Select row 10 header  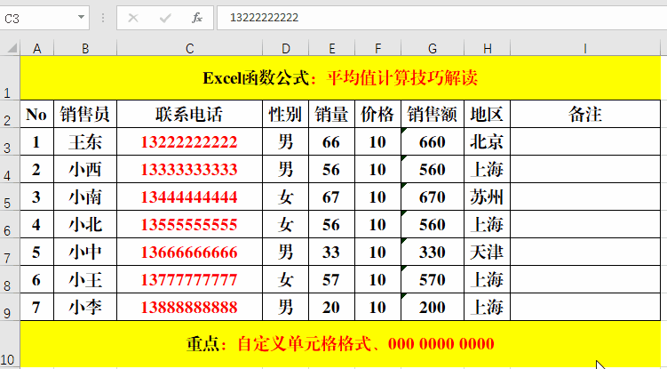click(10, 344)
